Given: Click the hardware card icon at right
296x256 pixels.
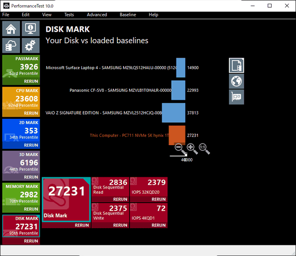Looking at the screenshot, I should (236, 97).
